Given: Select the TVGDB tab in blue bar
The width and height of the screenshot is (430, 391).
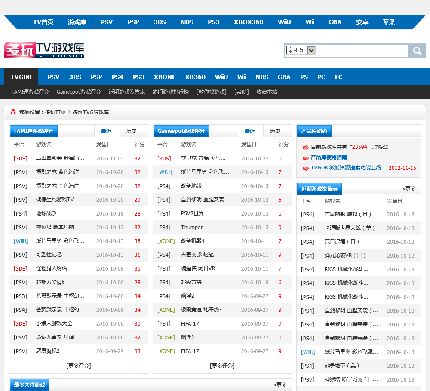Looking at the screenshot, I should [21, 77].
